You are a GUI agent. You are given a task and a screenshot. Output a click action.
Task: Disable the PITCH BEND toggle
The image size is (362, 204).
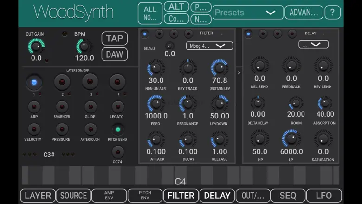point(118,130)
